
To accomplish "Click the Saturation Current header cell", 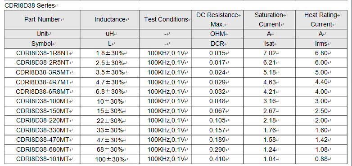I will pyautogui.click(x=269, y=19).
